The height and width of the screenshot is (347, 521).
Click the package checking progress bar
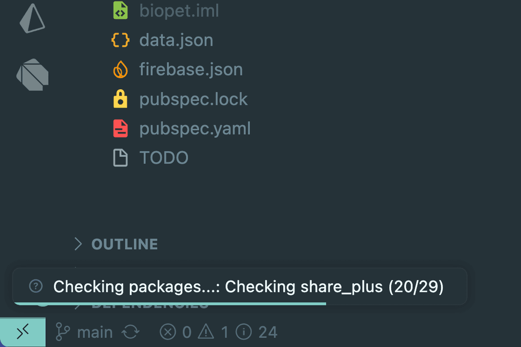[x=170, y=304]
